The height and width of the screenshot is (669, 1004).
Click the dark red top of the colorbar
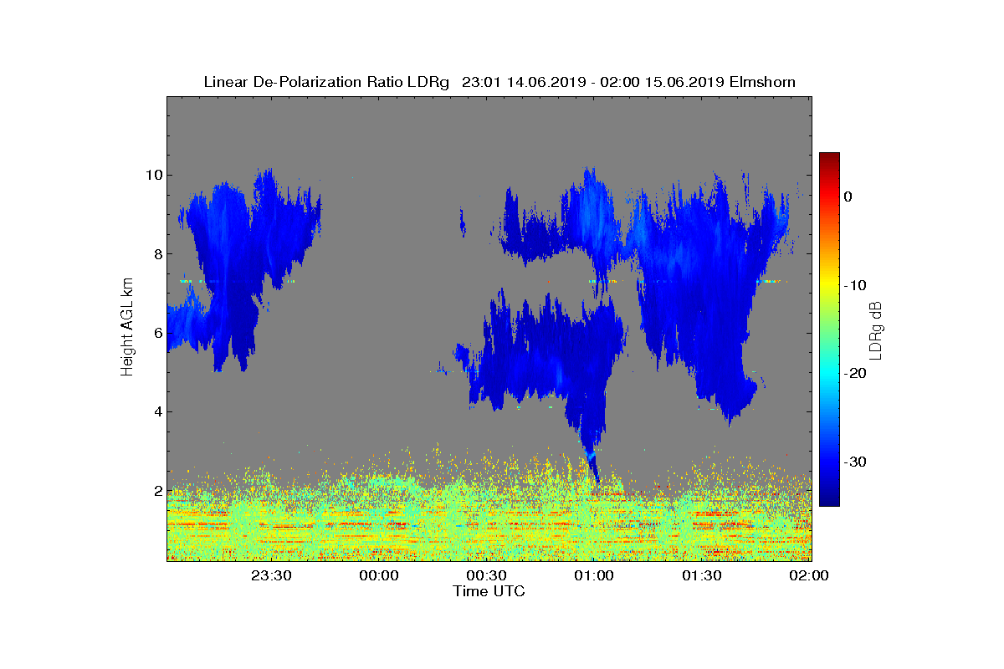[829, 159]
